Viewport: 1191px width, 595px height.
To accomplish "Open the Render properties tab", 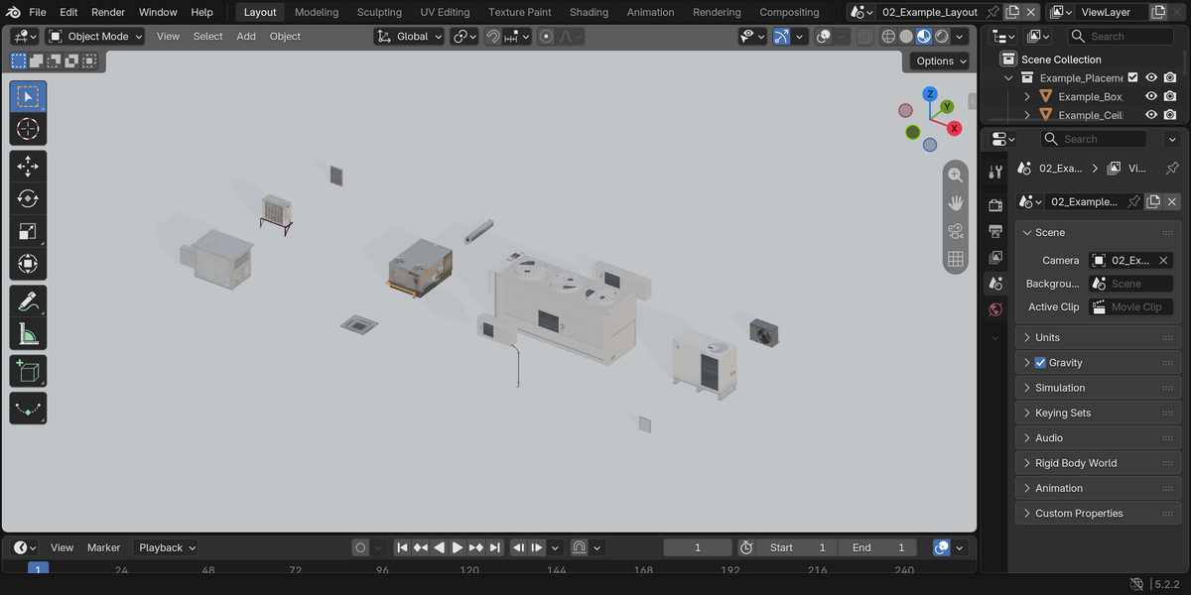I will pos(995,205).
